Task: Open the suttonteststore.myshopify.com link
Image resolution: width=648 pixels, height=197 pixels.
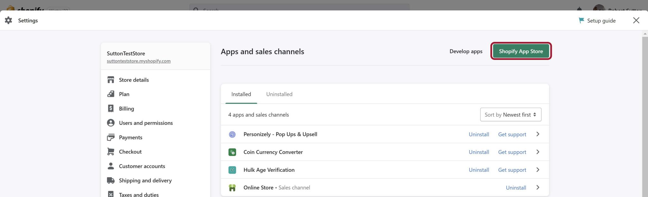Action: (139, 61)
